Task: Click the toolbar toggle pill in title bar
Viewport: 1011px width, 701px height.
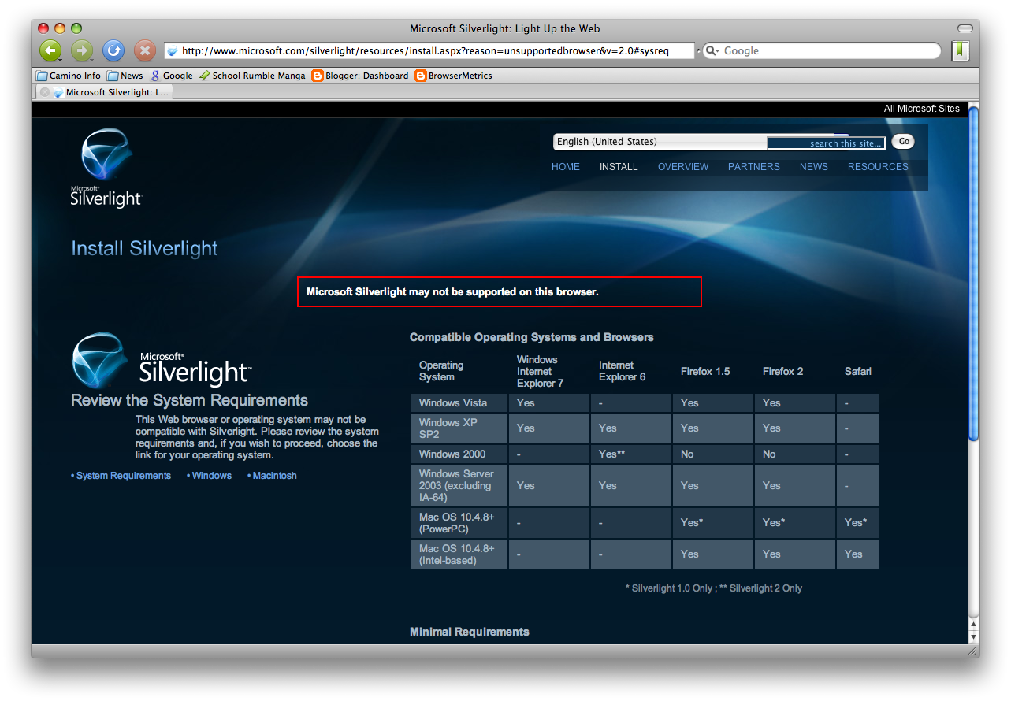Action: point(965,28)
